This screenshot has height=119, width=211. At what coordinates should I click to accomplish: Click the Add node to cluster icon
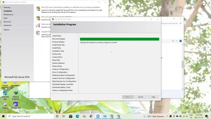[38, 25]
